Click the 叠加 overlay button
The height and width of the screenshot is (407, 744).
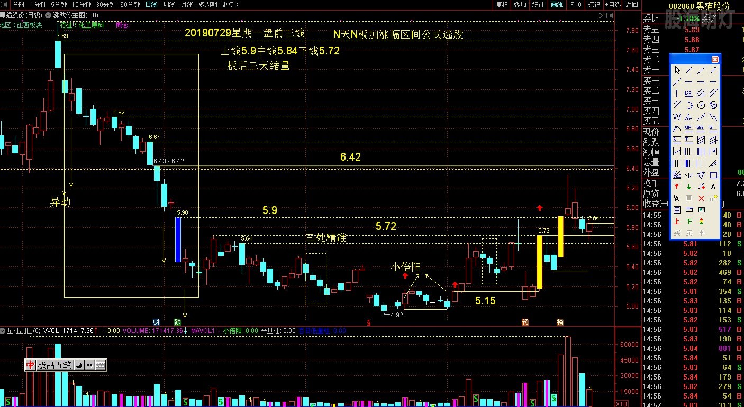click(x=520, y=4)
